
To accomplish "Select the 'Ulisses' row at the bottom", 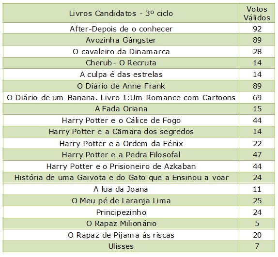I will [139, 246].
